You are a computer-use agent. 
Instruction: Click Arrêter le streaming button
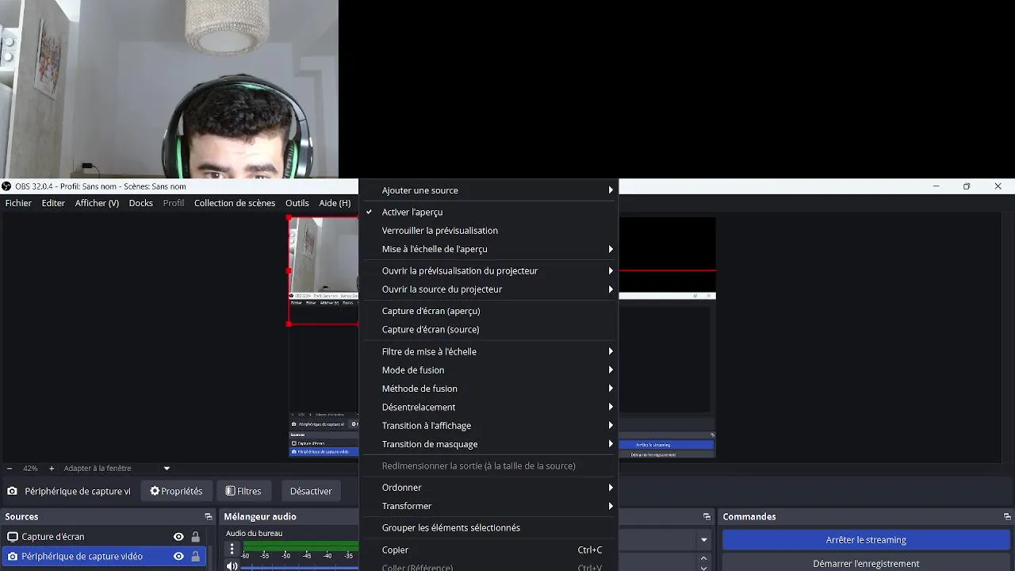[866, 540]
